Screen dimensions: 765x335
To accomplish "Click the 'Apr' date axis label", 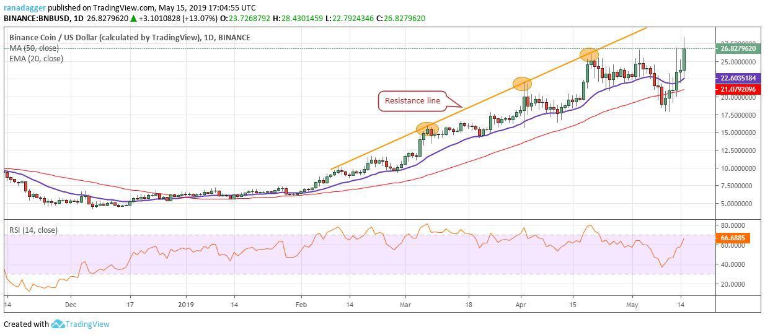I will tap(521, 305).
